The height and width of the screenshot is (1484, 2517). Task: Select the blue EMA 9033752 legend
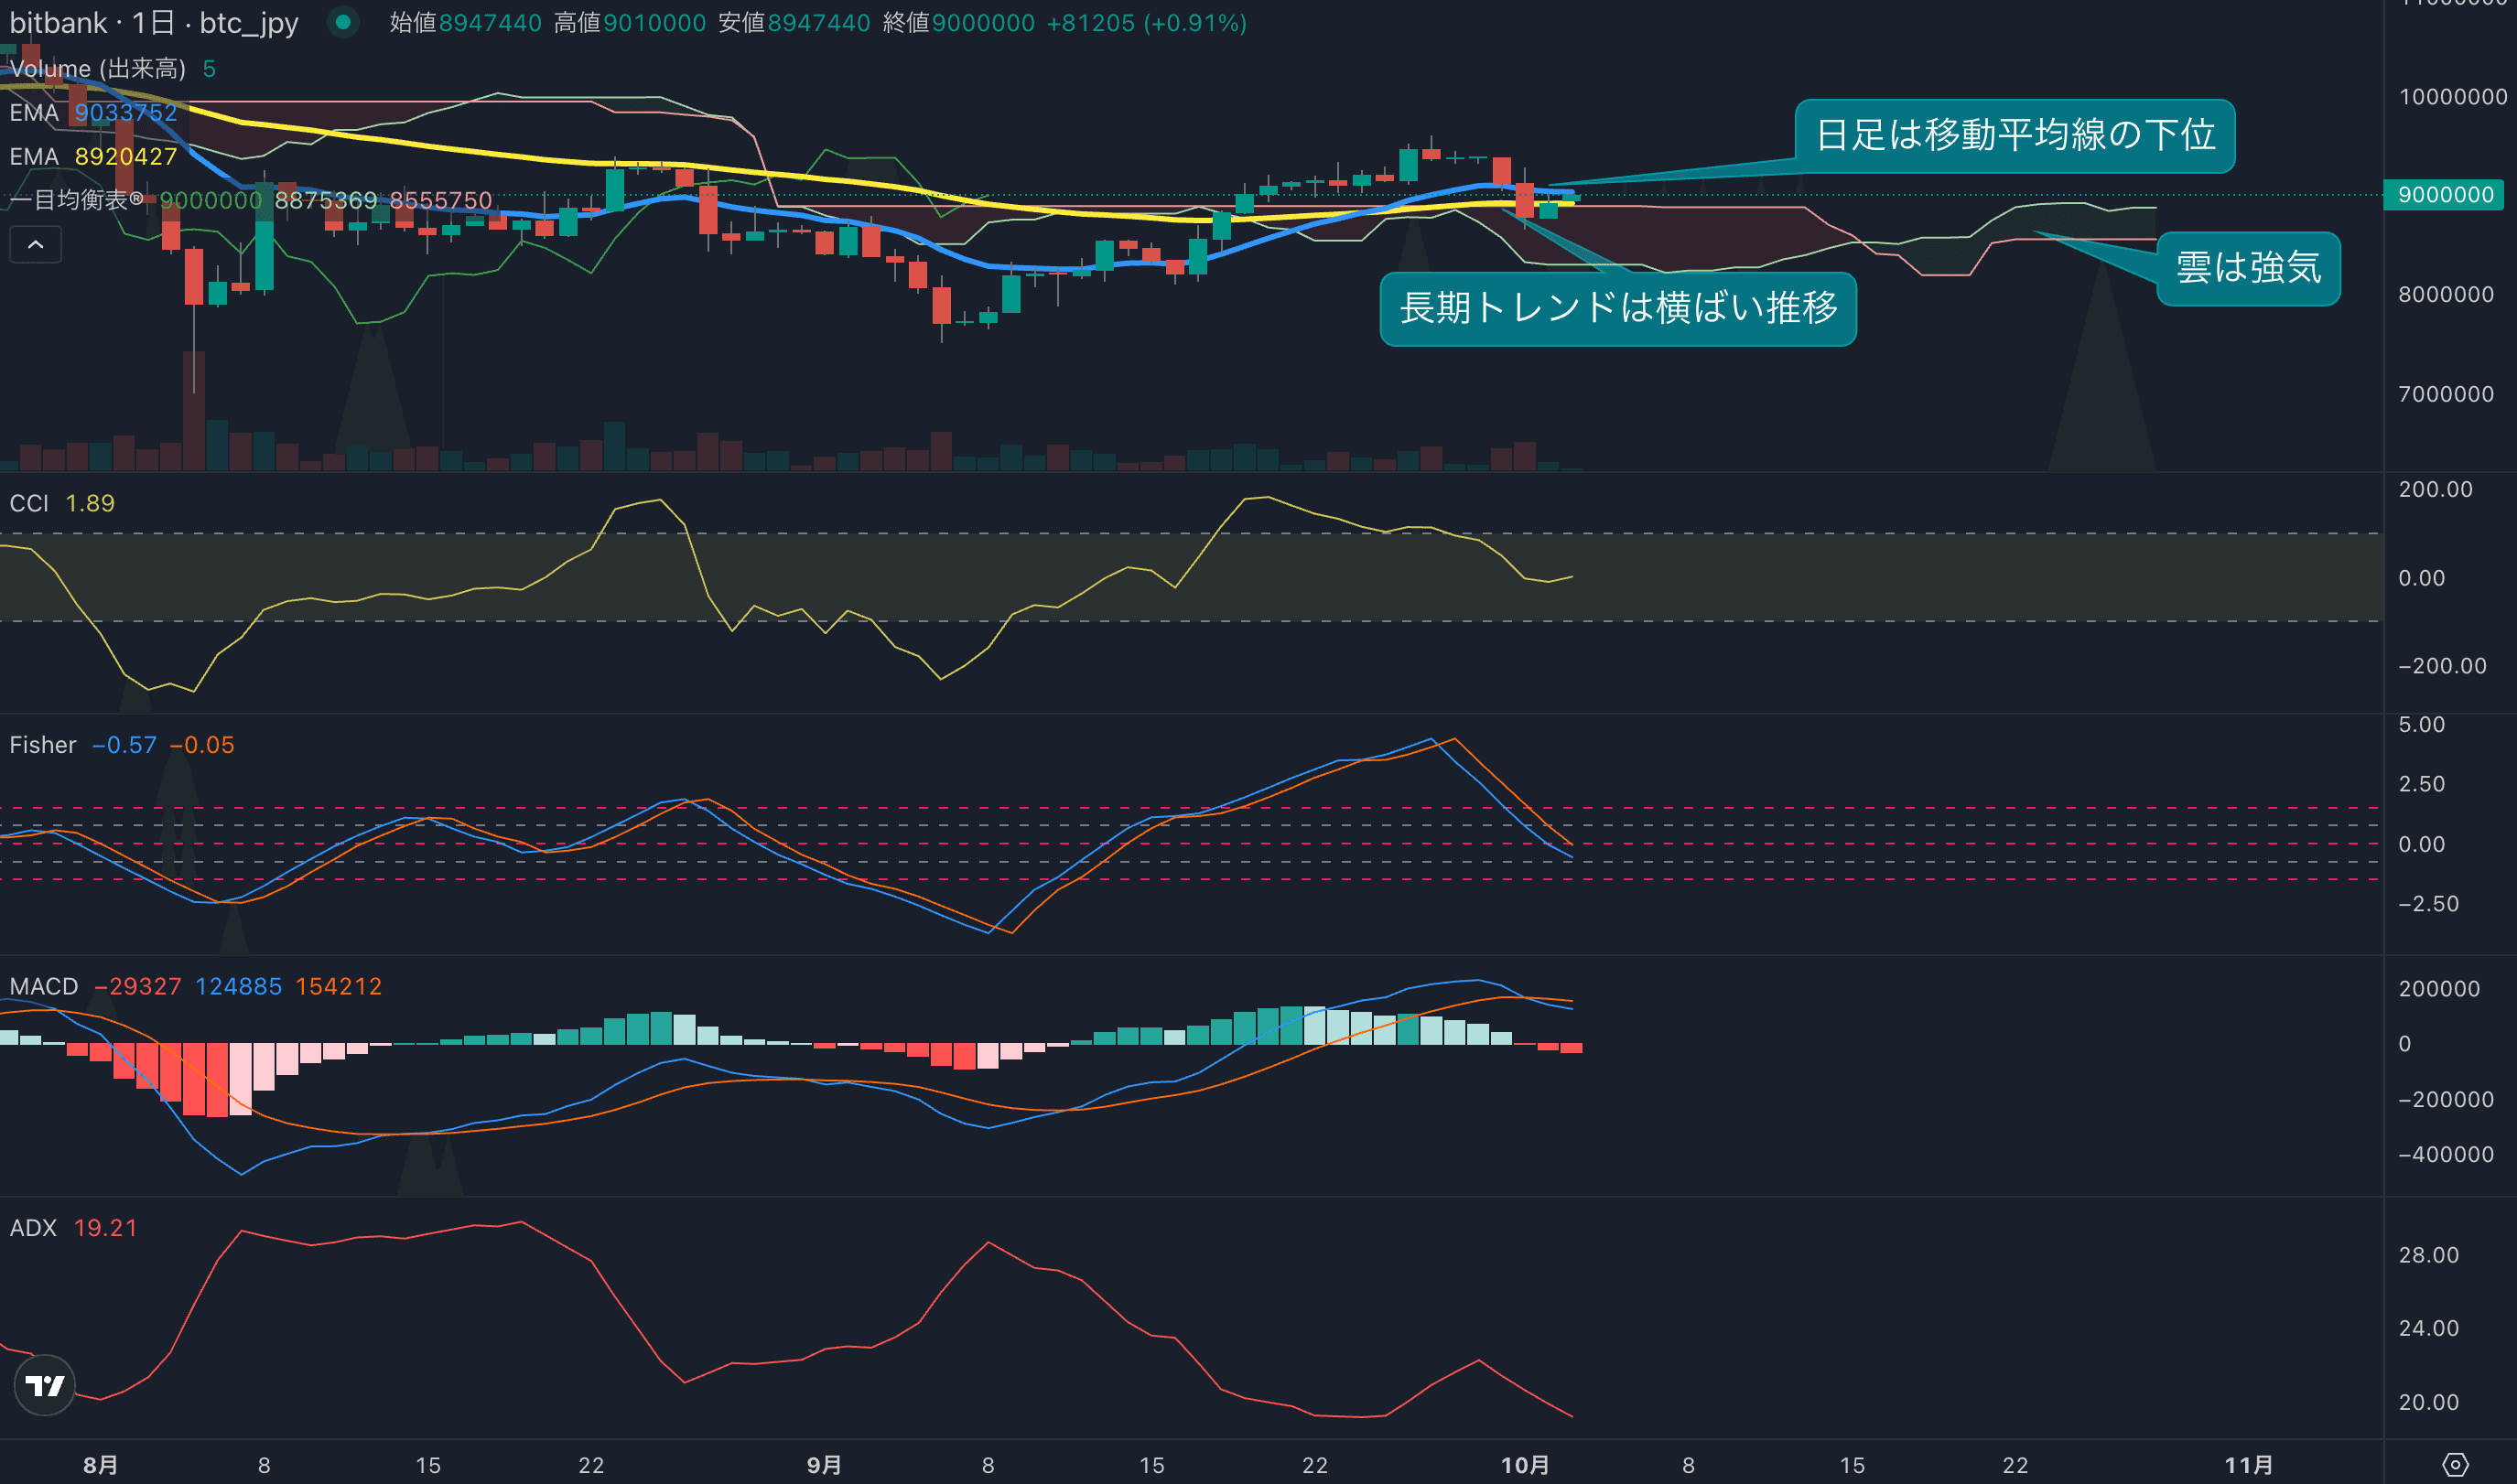[92, 112]
